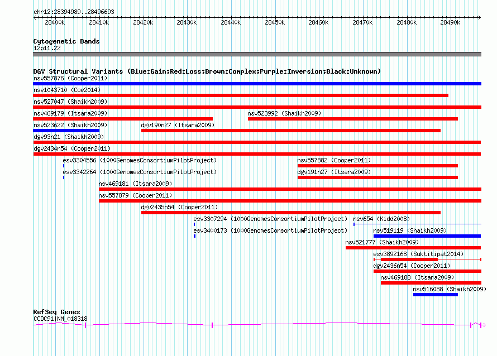Open the nsv1043710 (Coe2014) variant label
The height and width of the screenshot is (356, 497).
click(x=67, y=90)
